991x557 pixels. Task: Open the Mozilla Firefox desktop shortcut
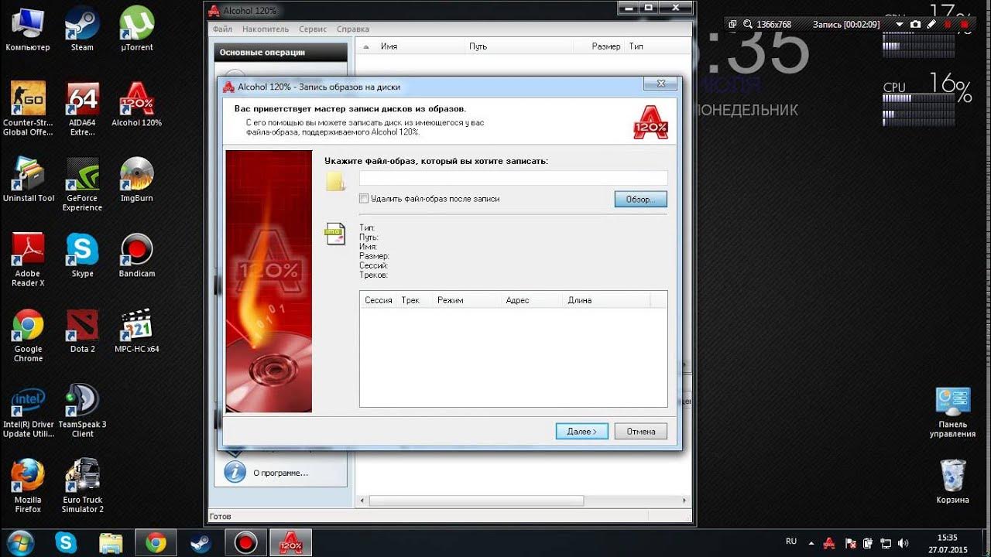point(28,486)
